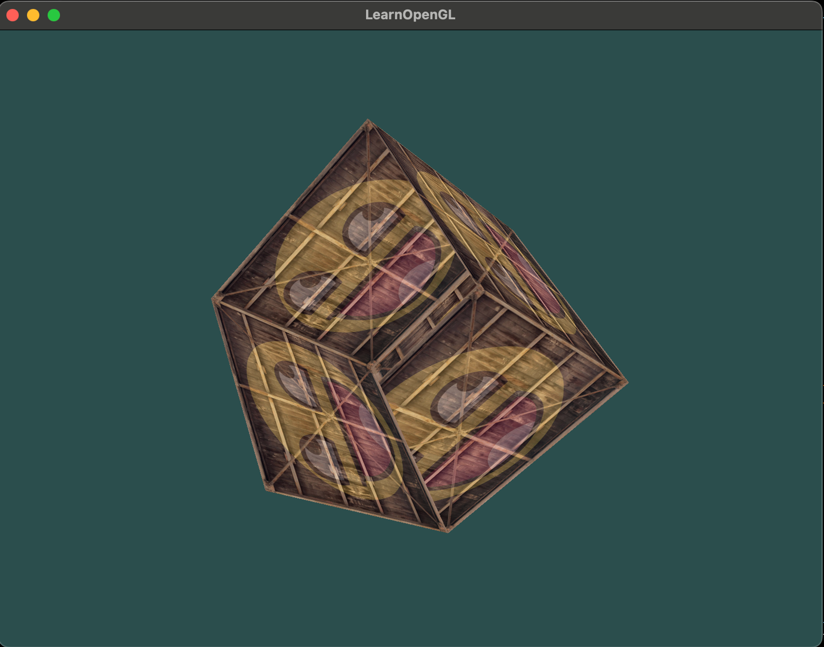
Task: Click the cube's lower-left bottom corner
Action: coord(269,489)
